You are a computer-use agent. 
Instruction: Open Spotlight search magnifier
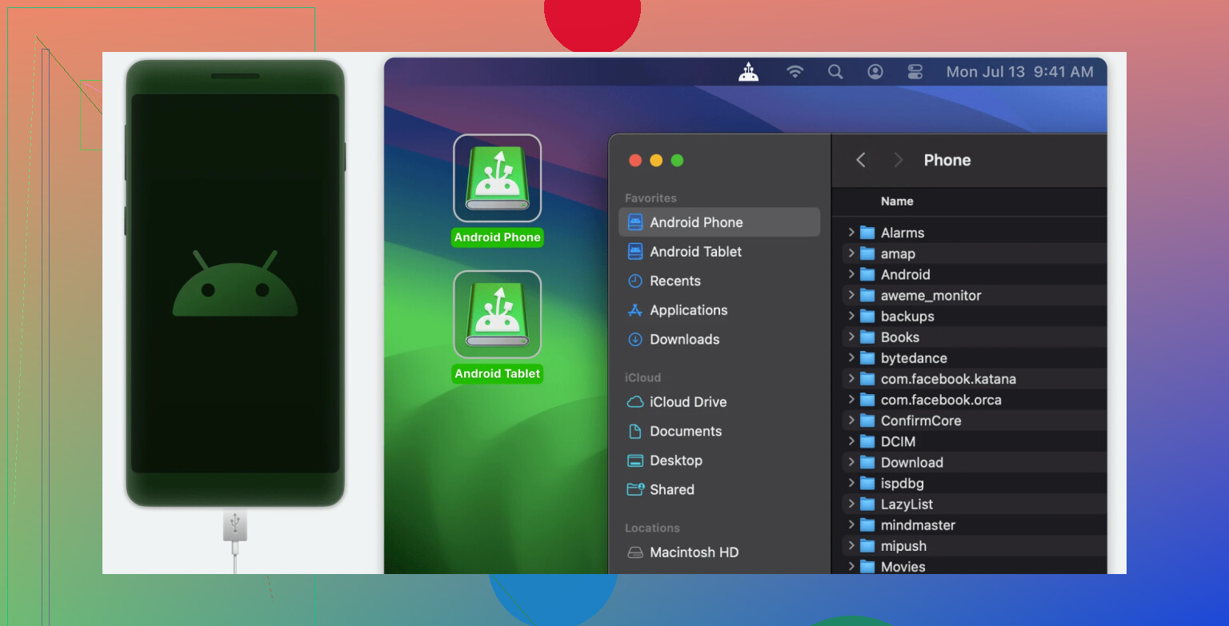835,72
